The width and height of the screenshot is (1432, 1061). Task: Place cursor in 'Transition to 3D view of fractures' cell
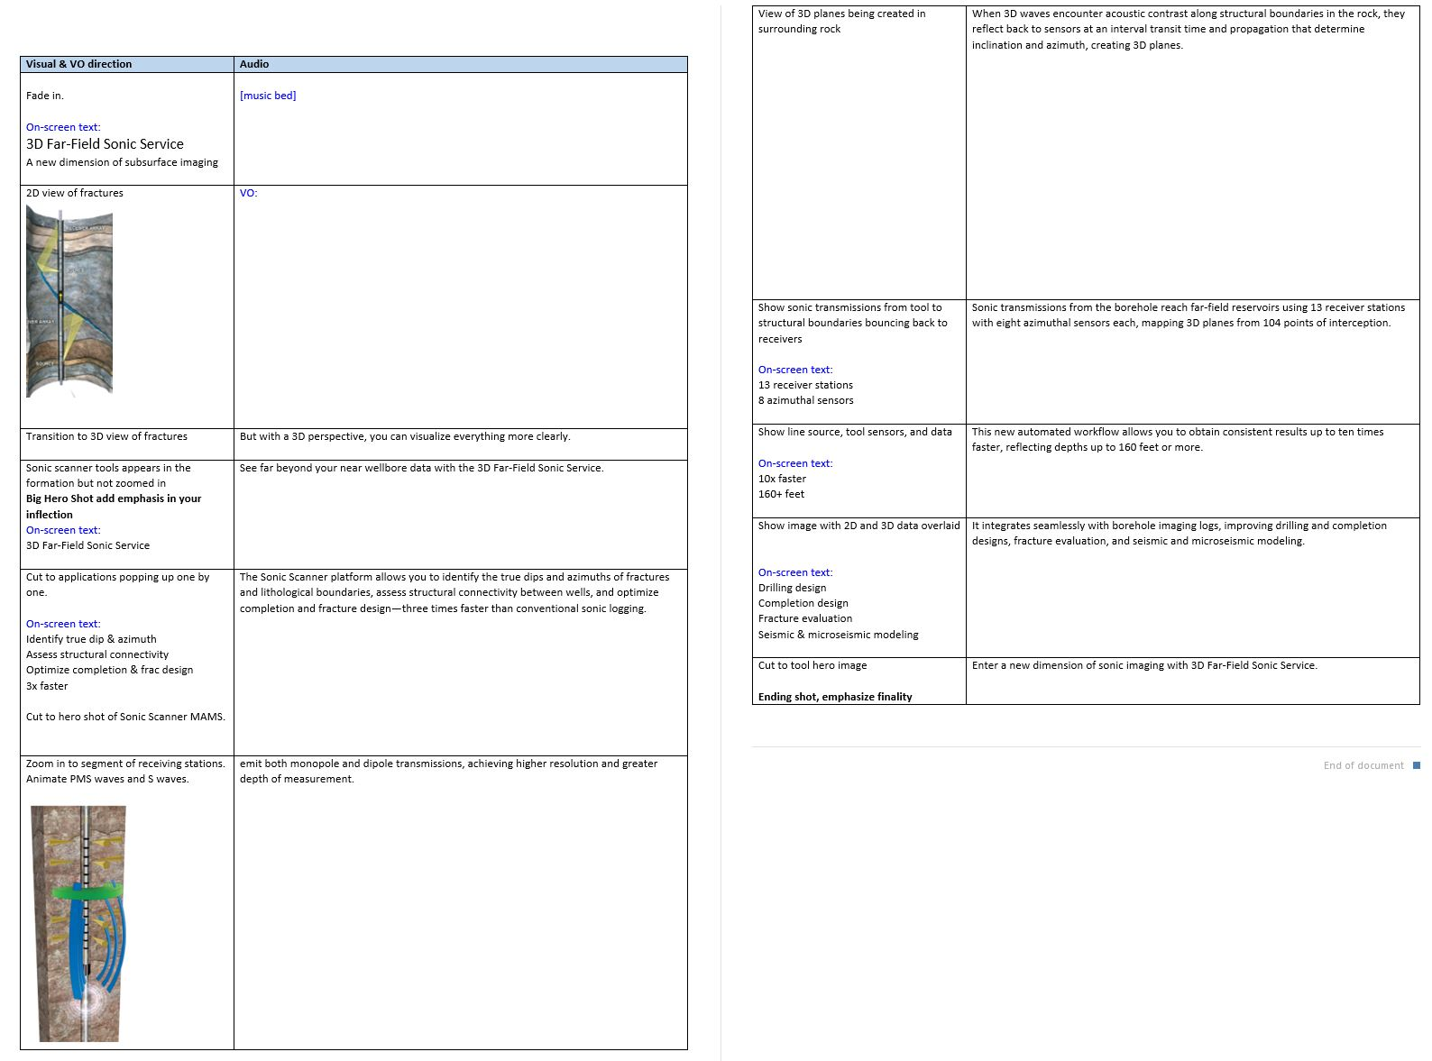click(x=127, y=444)
